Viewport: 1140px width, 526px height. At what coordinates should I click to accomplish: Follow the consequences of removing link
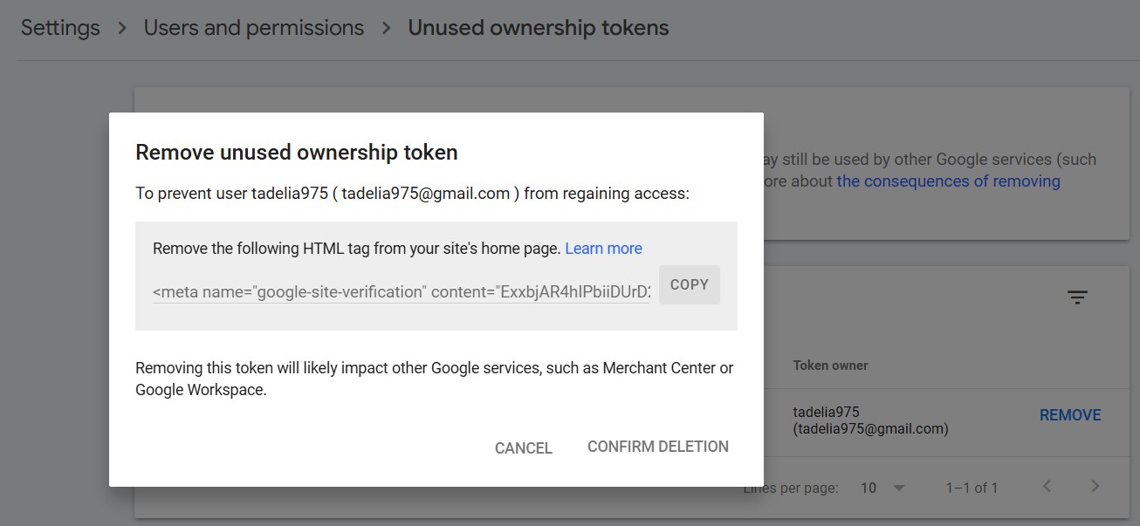(948, 181)
